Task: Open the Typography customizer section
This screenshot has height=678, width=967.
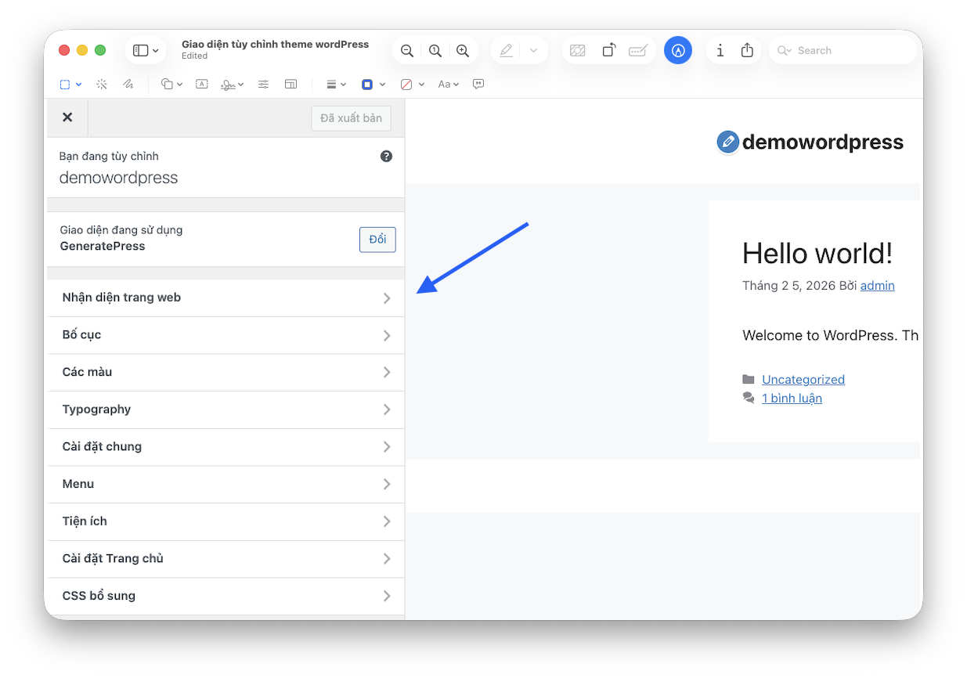Action: point(226,409)
